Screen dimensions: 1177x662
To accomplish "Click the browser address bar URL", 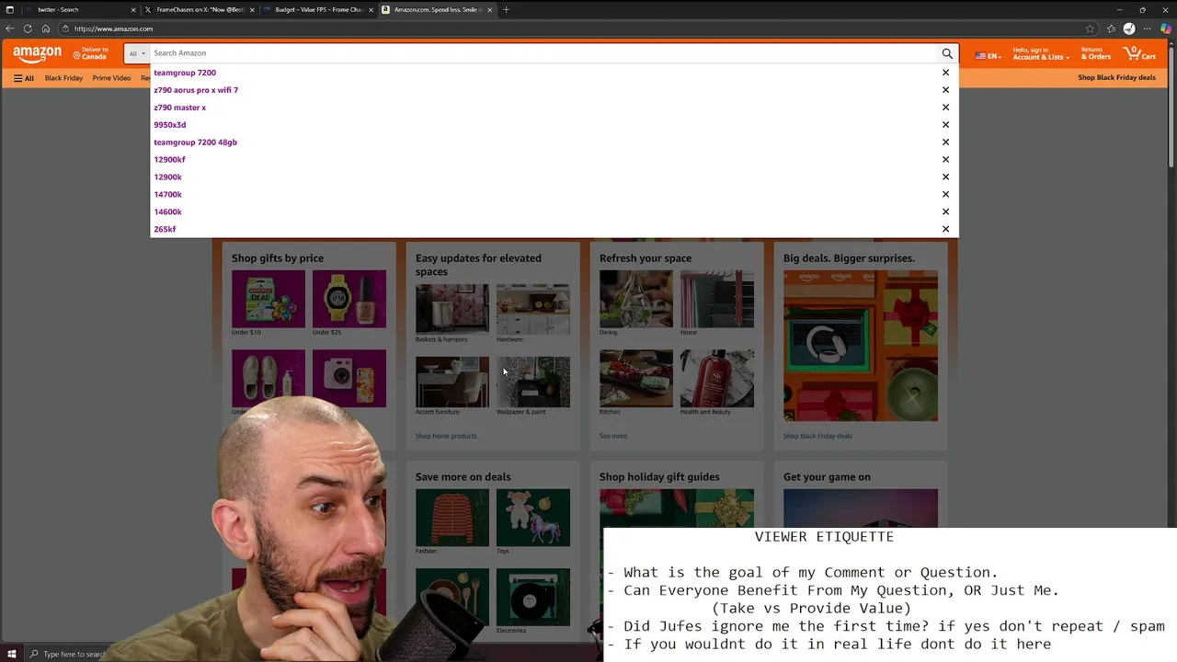I will 113,29.
